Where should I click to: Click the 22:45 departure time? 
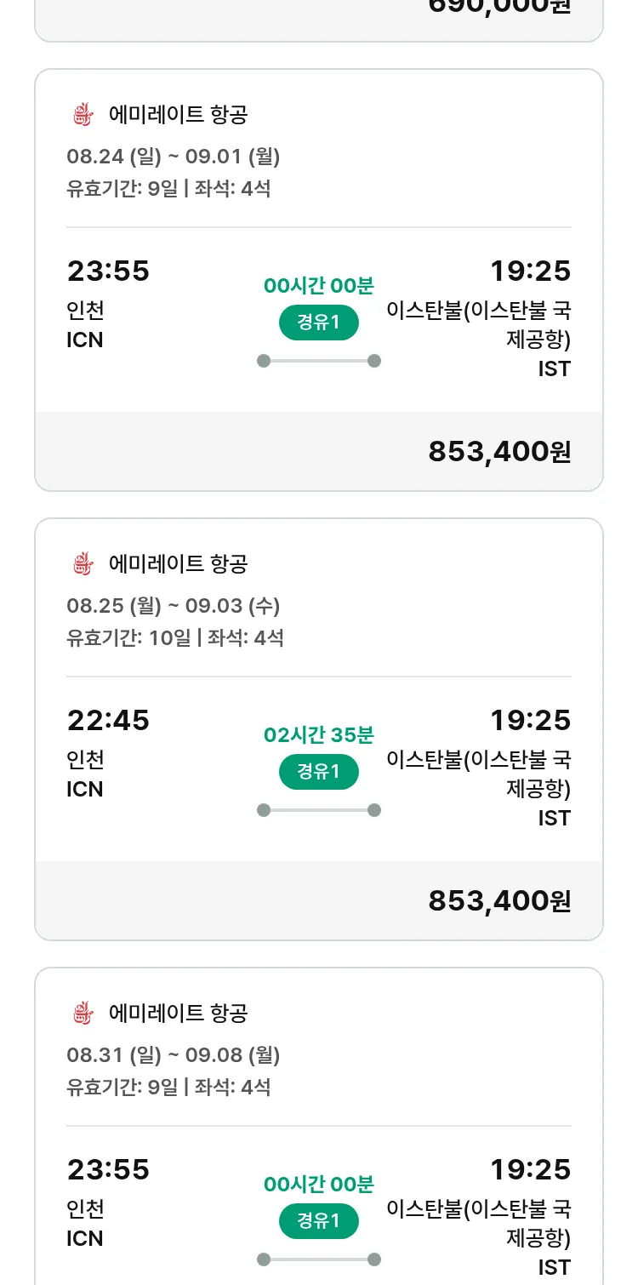coord(108,721)
